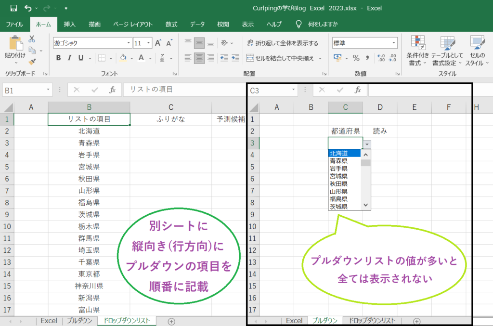The height and width of the screenshot is (326, 493).
Task: Align text right in the ribbon
Action: (211, 58)
